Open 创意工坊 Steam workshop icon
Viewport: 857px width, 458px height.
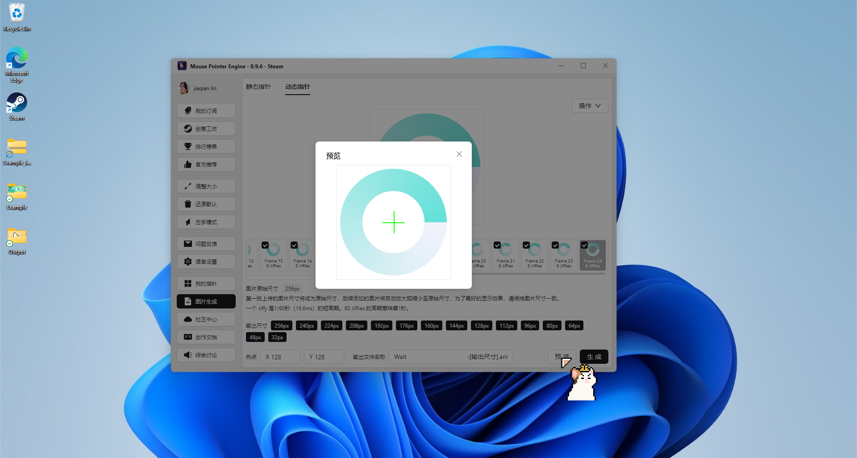[x=188, y=129]
